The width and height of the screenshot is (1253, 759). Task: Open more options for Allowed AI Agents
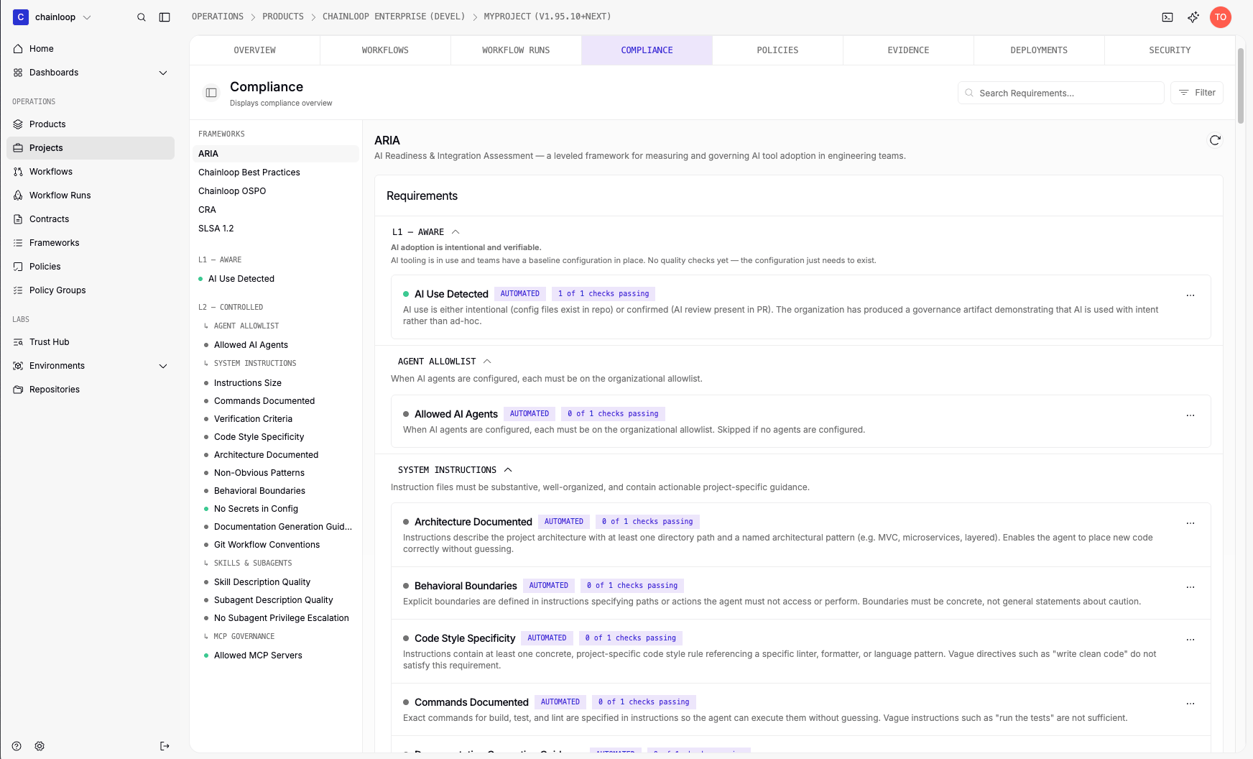[x=1190, y=415]
